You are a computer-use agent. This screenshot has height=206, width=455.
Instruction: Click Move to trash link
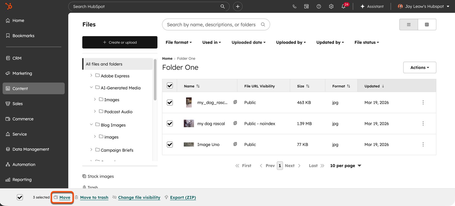[94, 197]
